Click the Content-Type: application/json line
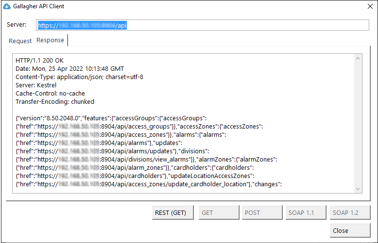This screenshot has width=378, height=243. click(79, 77)
